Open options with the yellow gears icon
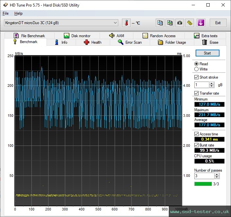 (190, 23)
